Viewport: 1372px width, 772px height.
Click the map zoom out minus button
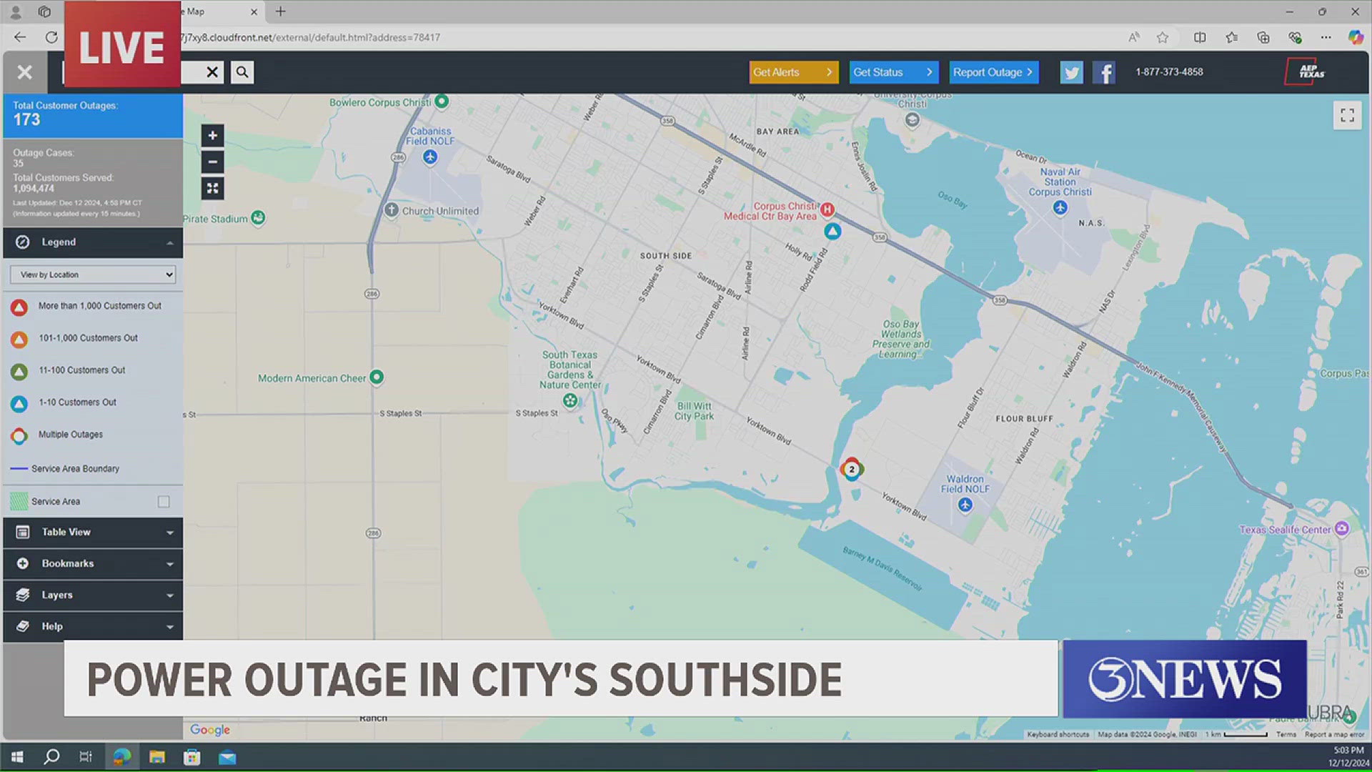point(212,162)
